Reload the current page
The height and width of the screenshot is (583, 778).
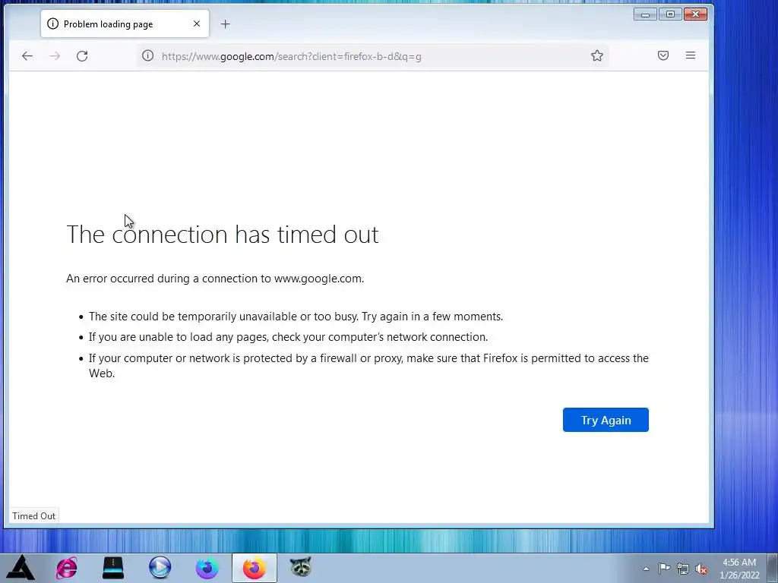click(82, 56)
